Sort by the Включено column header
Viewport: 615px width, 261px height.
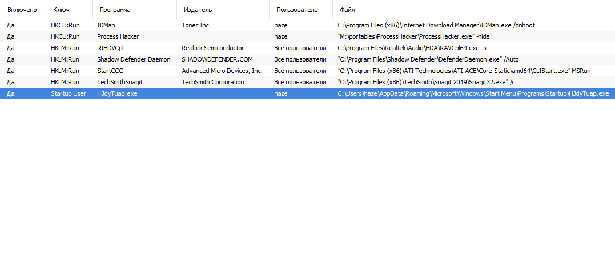pyautogui.click(x=23, y=9)
